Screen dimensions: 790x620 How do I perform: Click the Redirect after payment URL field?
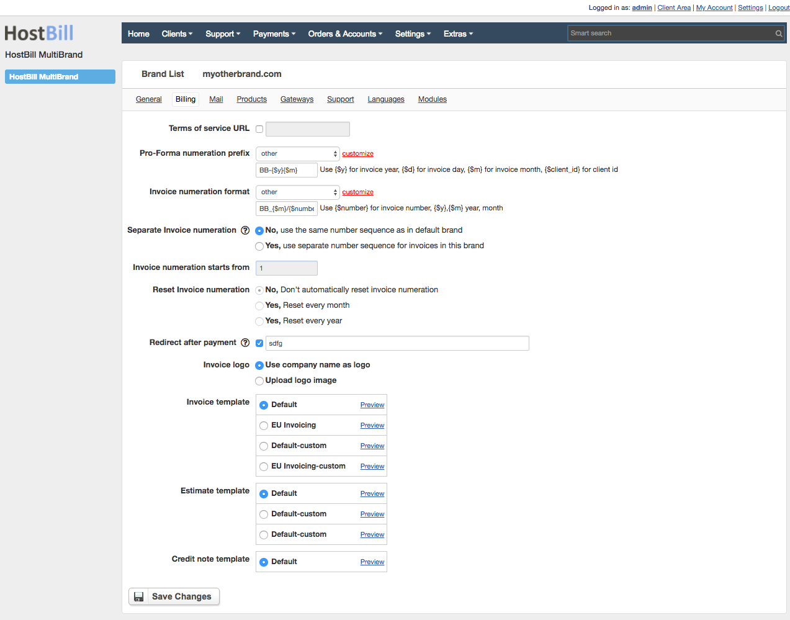click(397, 343)
